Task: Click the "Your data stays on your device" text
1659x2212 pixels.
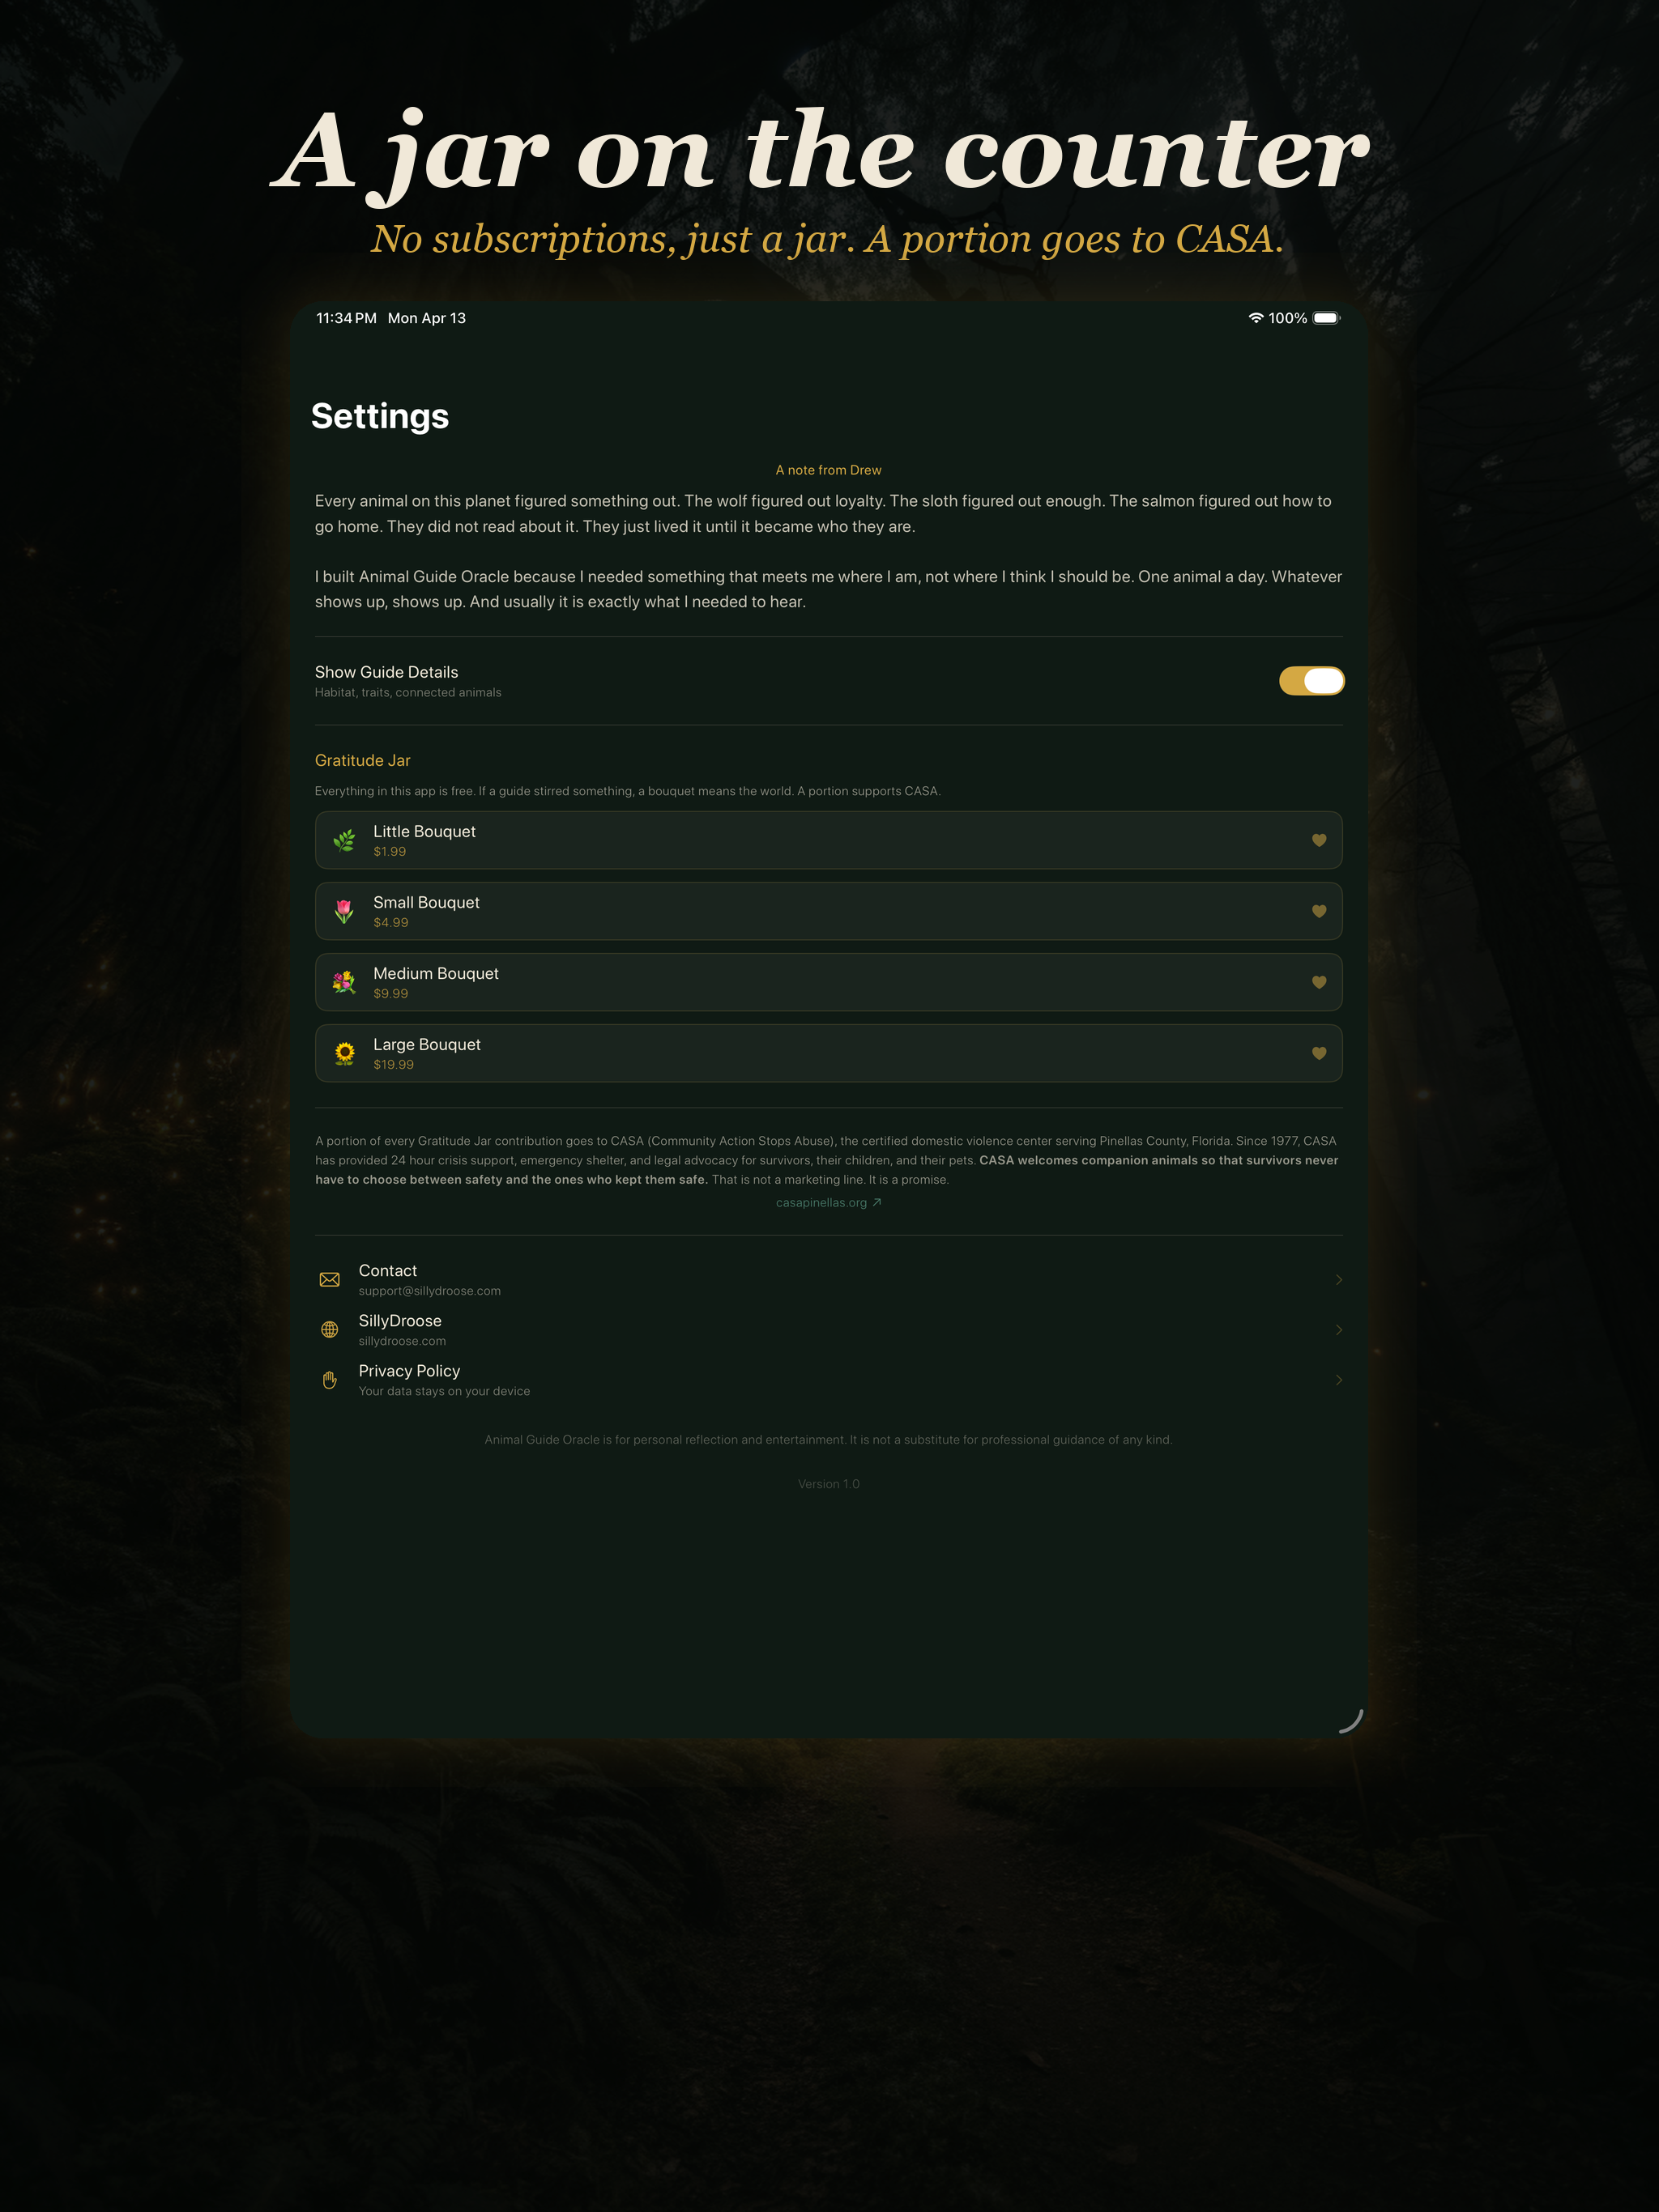Action: 444,1392
